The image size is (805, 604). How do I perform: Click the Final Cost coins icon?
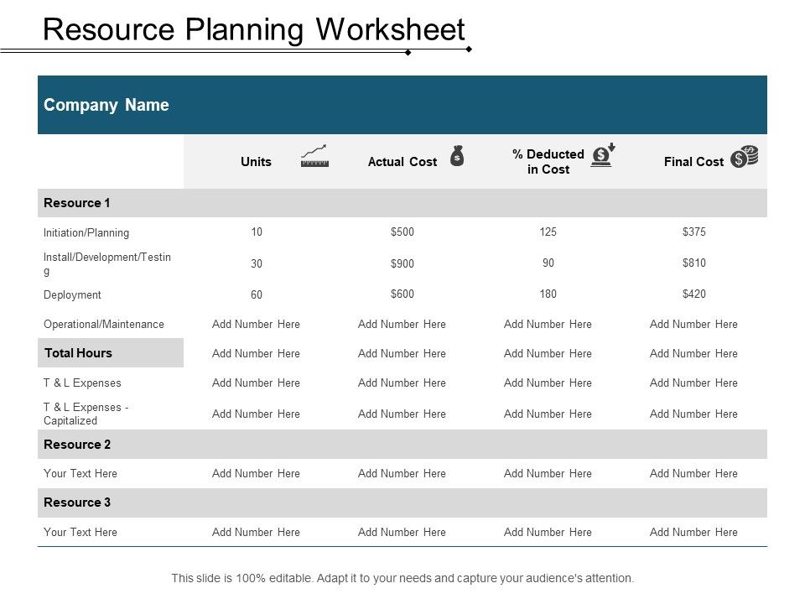click(745, 157)
